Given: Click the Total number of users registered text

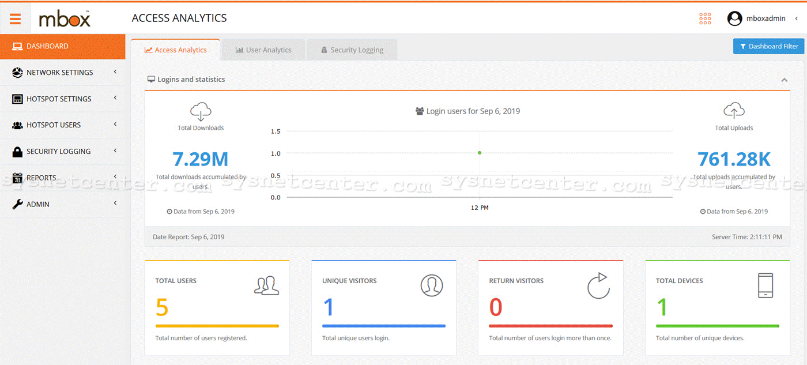Looking at the screenshot, I should click(201, 338).
